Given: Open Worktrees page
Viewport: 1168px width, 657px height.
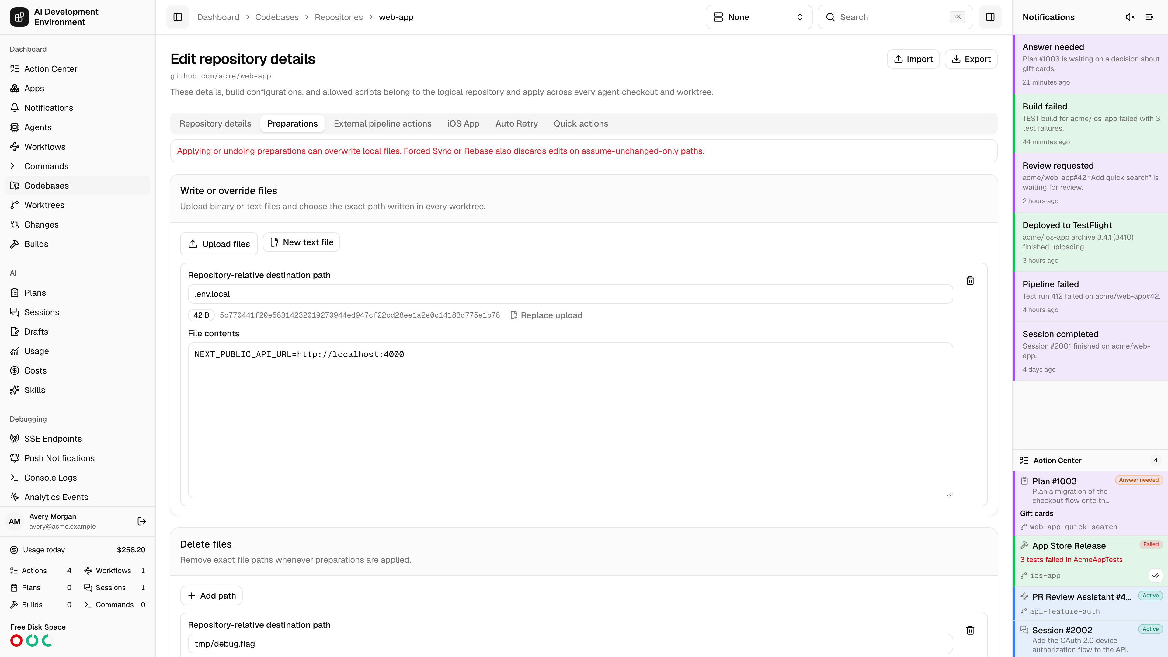Looking at the screenshot, I should [x=78, y=205].
